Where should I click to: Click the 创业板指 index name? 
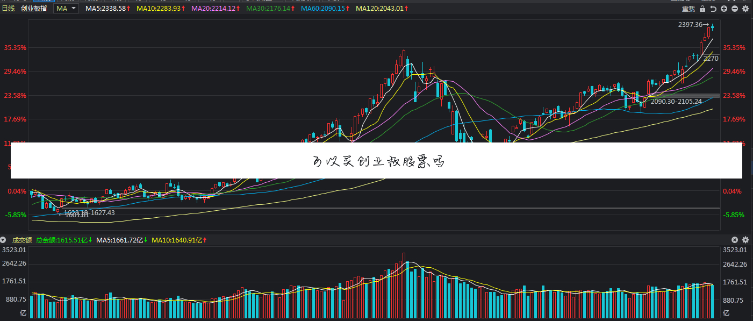point(33,9)
